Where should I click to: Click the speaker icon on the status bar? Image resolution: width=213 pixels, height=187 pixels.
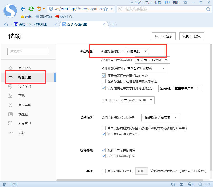point(173,184)
